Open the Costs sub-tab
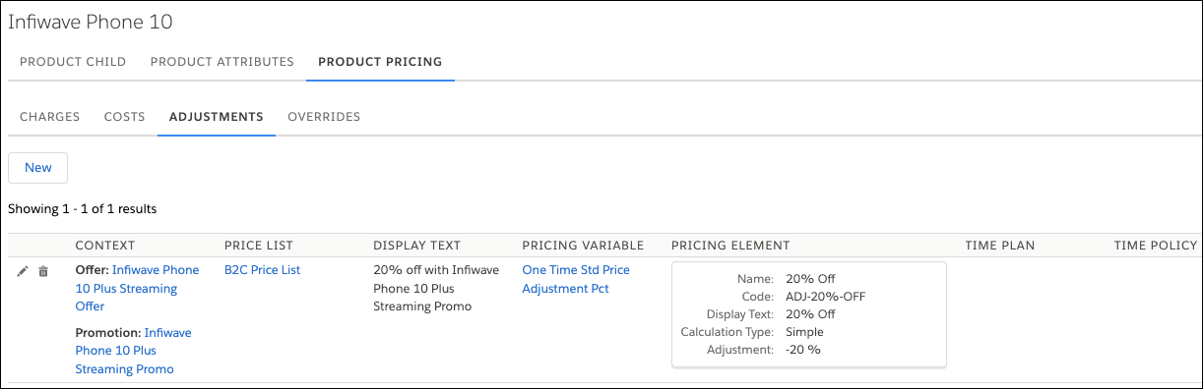 click(x=125, y=117)
